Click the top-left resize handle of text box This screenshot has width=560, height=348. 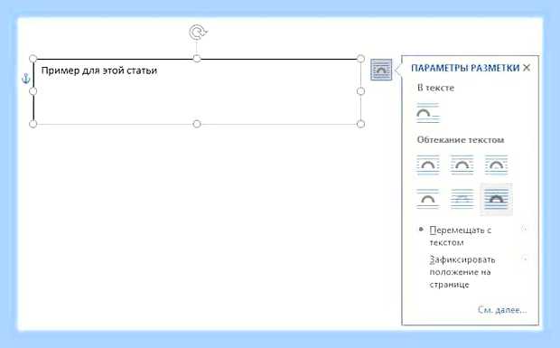tap(33, 59)
